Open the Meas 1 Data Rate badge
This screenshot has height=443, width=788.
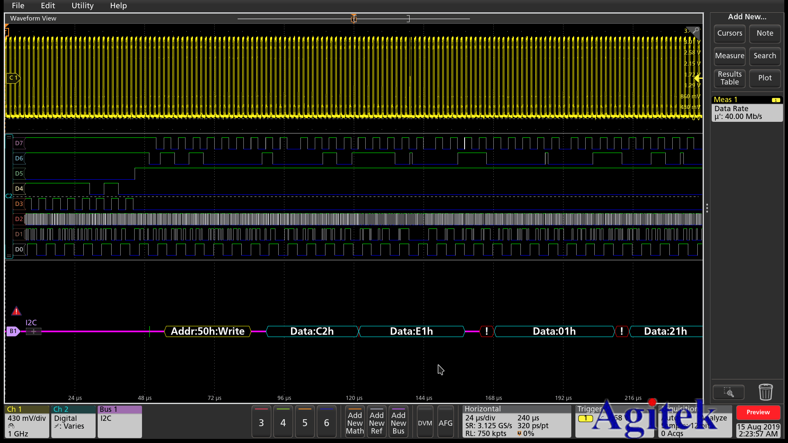click(x=747, y=109)
